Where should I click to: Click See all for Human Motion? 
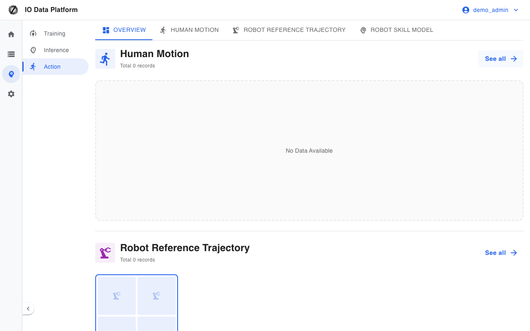coord(501,59)
